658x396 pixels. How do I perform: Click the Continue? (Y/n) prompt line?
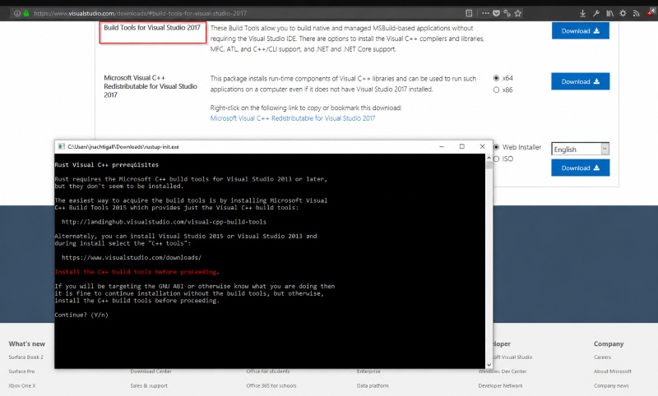81,315
